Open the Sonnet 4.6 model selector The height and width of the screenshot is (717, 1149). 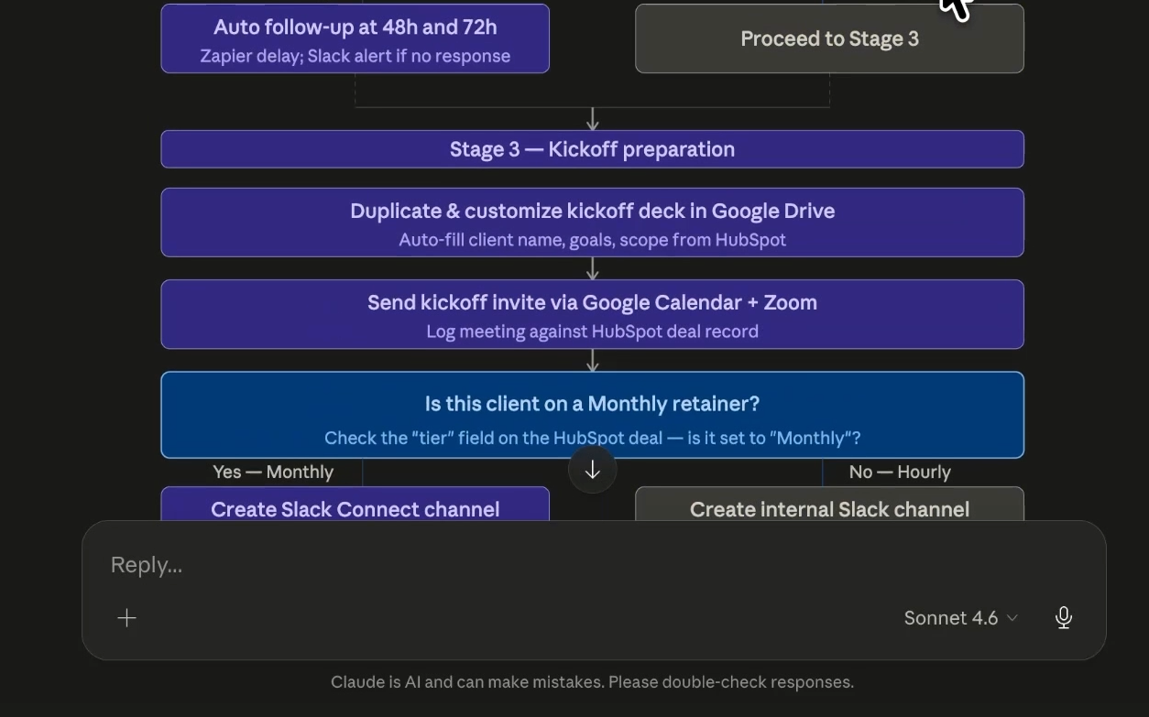951,617
